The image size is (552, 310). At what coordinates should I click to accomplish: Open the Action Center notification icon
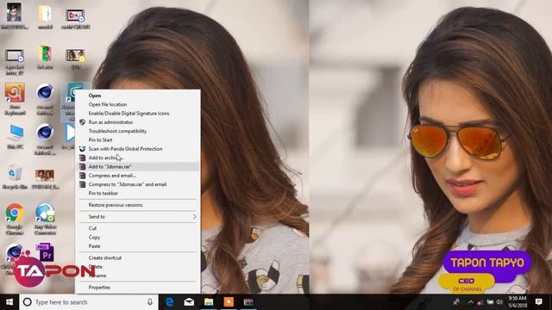coord(538,302)
